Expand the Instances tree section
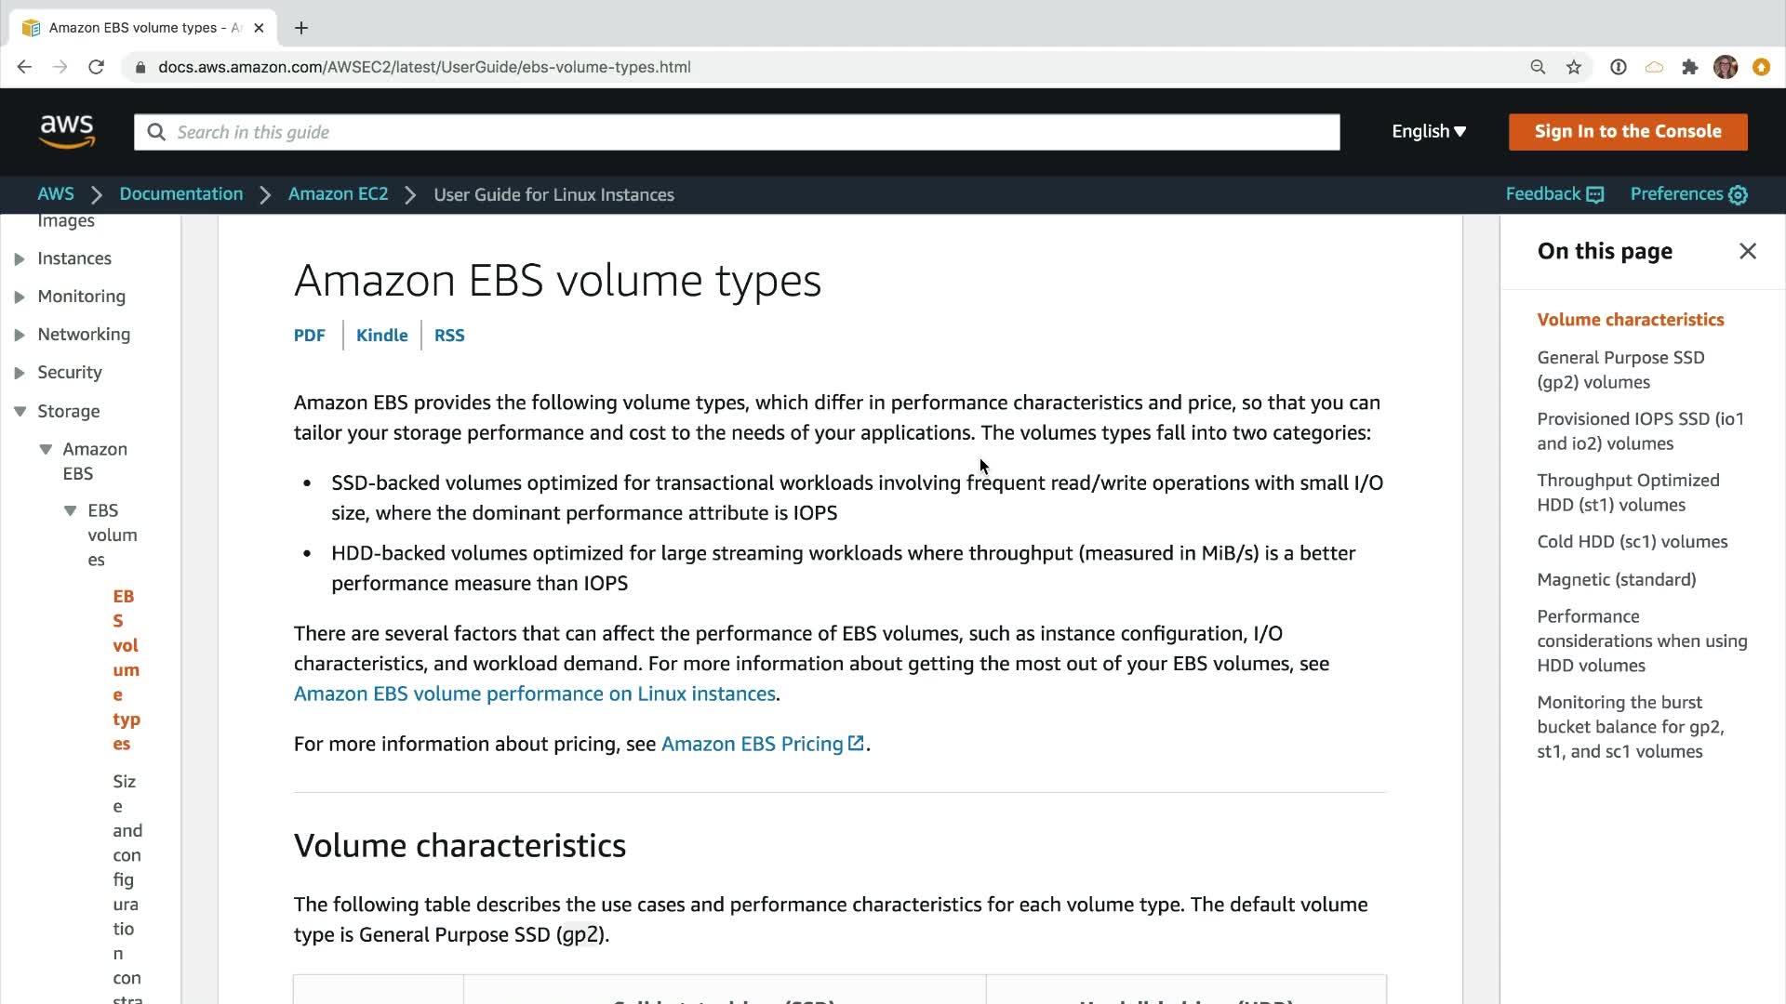The image size is (1786, 1004). coord(20,259)
